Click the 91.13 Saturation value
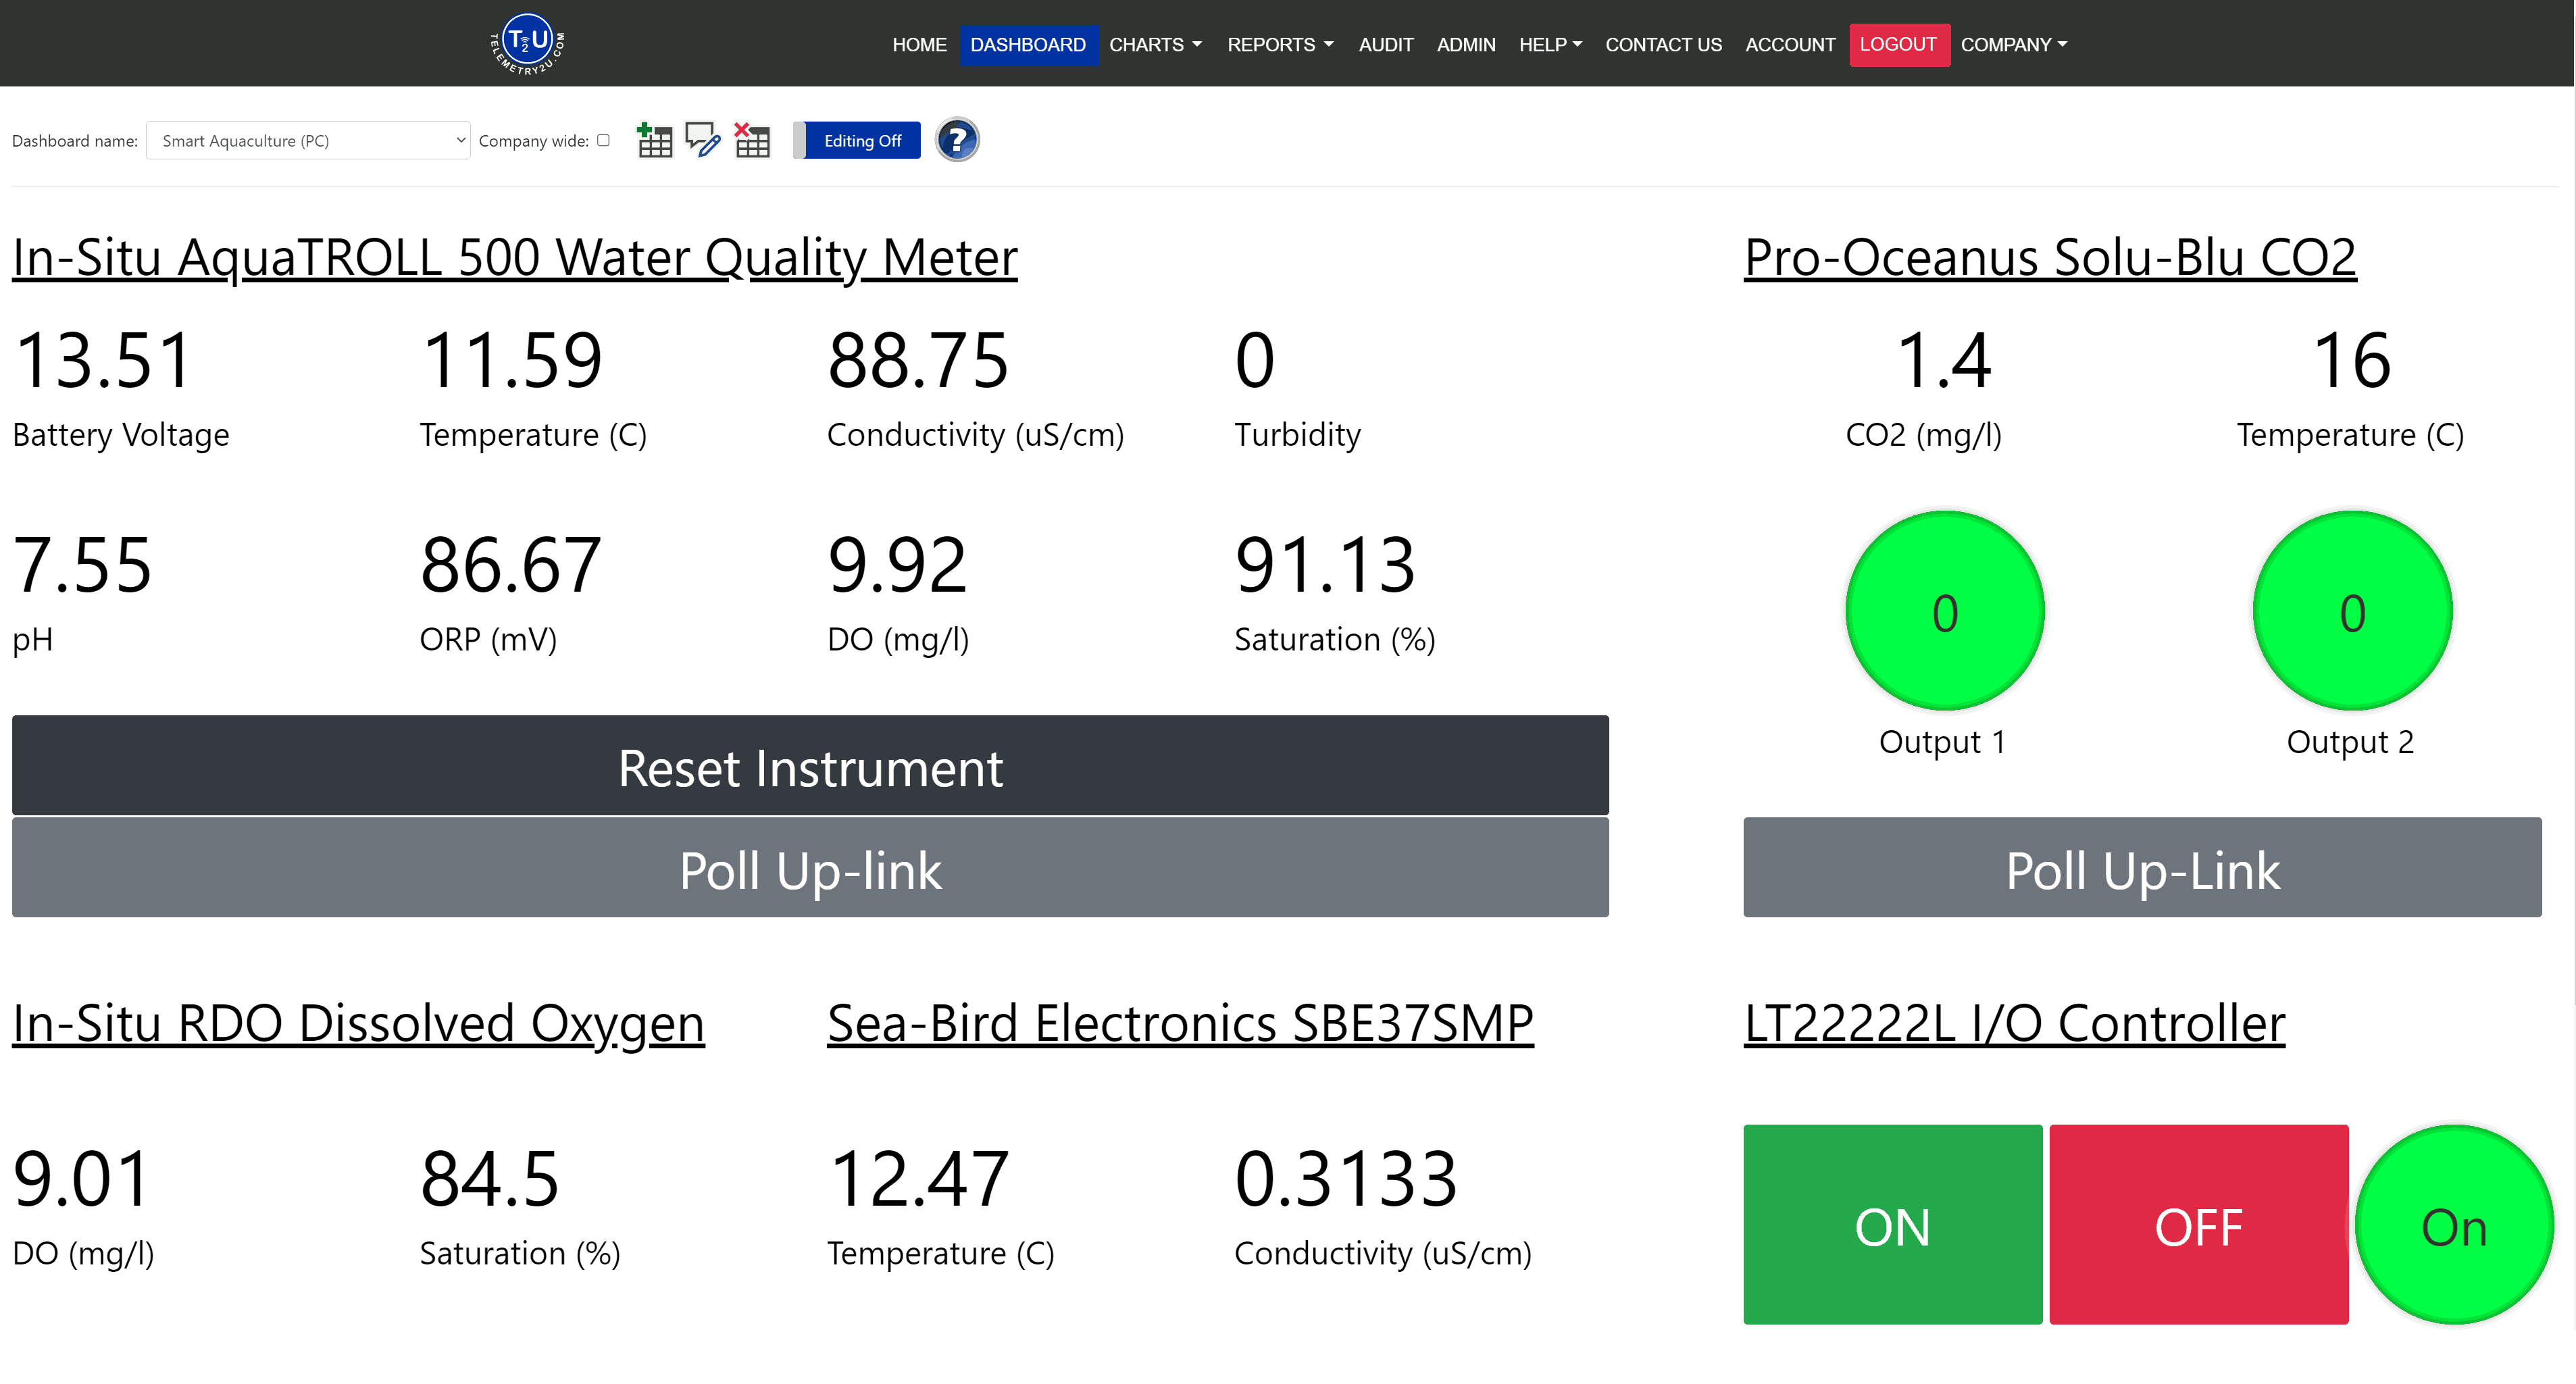2576x1384 pixels. [x=1325, y=565]
